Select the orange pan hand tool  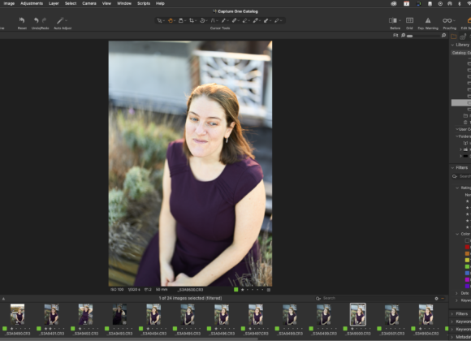171,20
